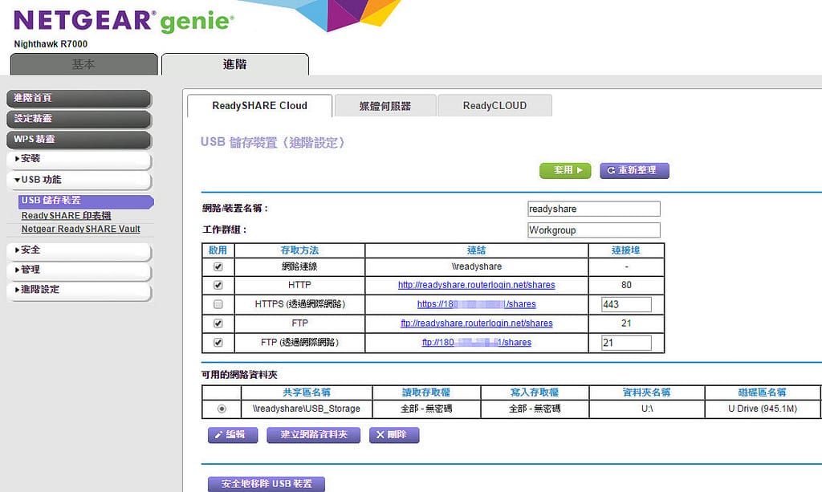The width and height of the screenshot is (822, 492).
Task: Click the U Drive (945.1M) cell
Action: 763,409
